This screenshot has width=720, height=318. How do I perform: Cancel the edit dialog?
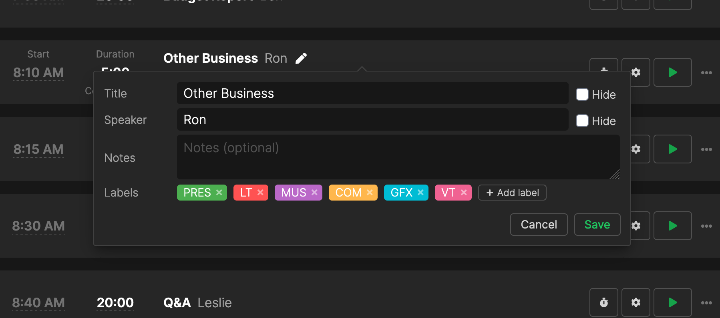click(539, 225)
